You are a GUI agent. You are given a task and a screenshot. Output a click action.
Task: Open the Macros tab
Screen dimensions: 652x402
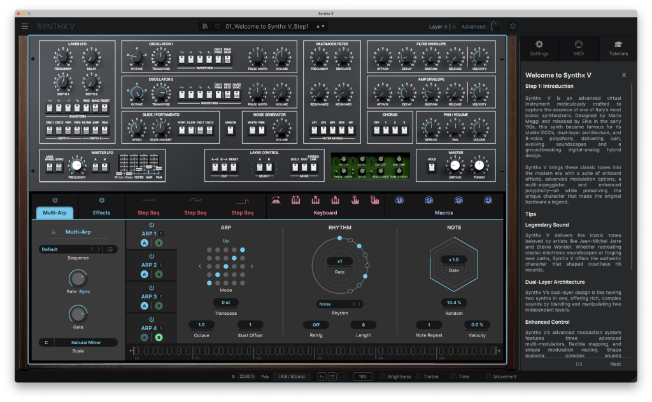click(444, 212)
